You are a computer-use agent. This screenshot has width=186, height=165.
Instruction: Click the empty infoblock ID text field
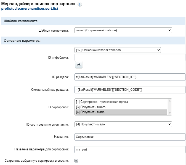(130, 57)
